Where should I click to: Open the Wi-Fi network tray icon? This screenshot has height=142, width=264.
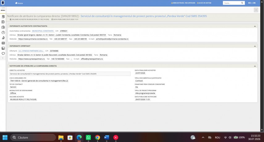coord(225,137)
